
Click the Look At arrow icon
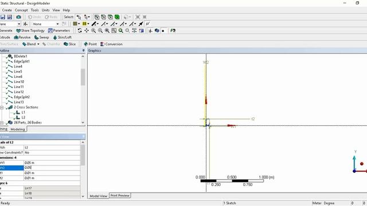point(140,24)
